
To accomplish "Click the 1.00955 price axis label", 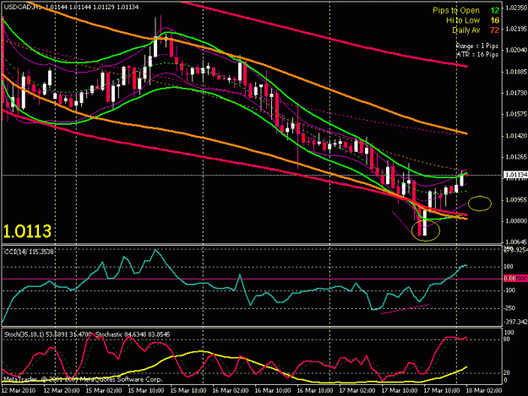I will 516,200.
